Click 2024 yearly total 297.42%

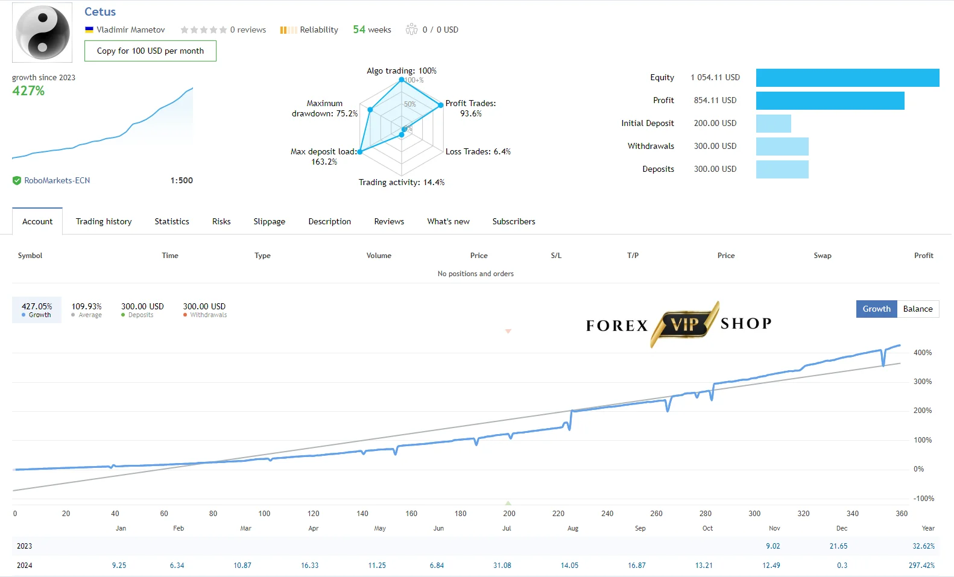[x=921, y=566]
